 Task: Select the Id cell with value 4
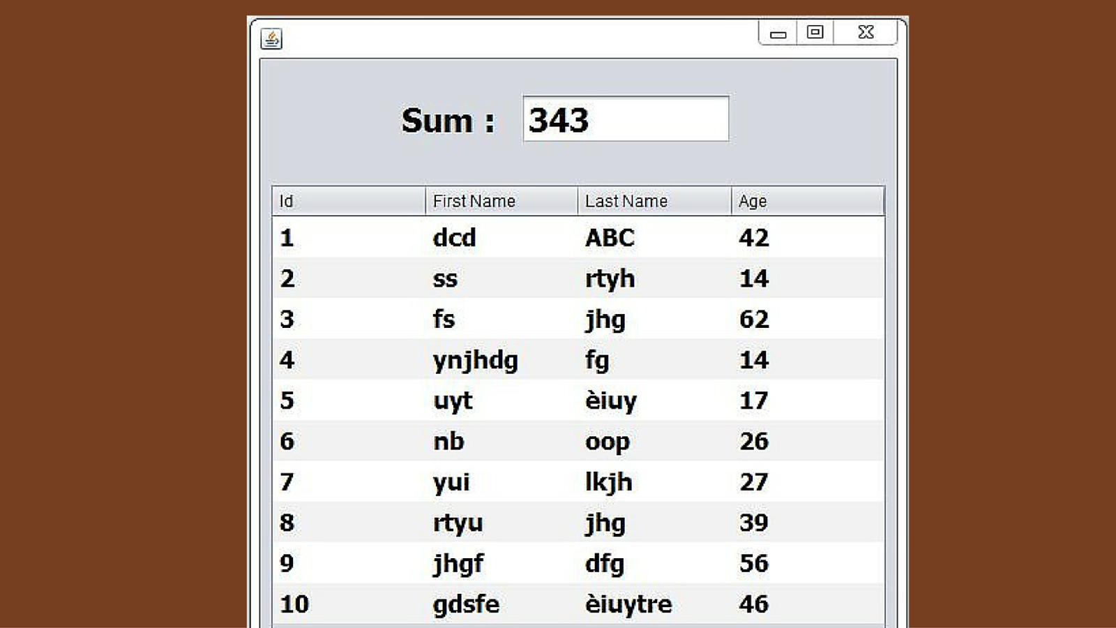pyautogui.click(x=349, y=359)
